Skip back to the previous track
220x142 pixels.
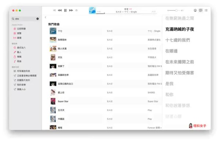click(x=60, y=10)
